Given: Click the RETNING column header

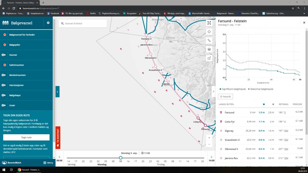Looking at the screenshot, I should pyautogui.click(x=283, y=104).
